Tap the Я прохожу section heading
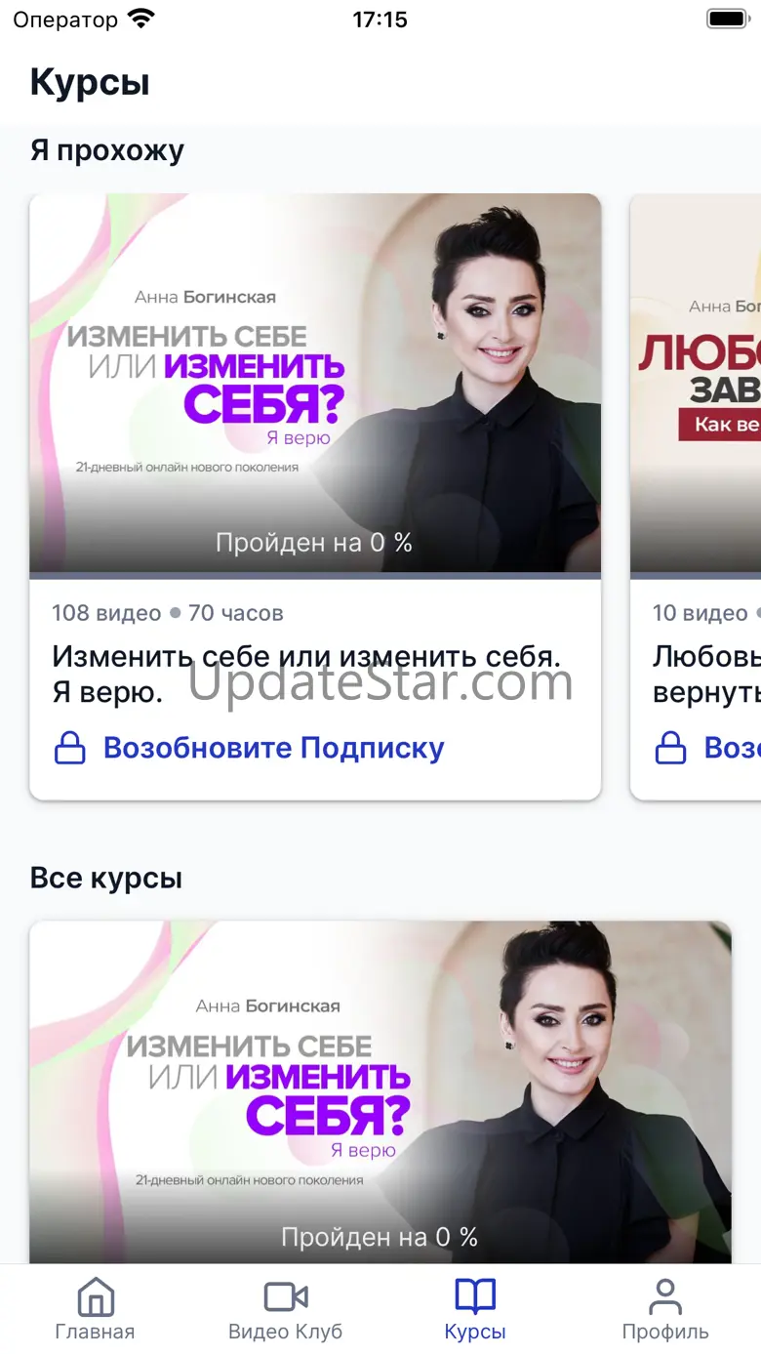Screen dimensions: 761x1354 107,150
